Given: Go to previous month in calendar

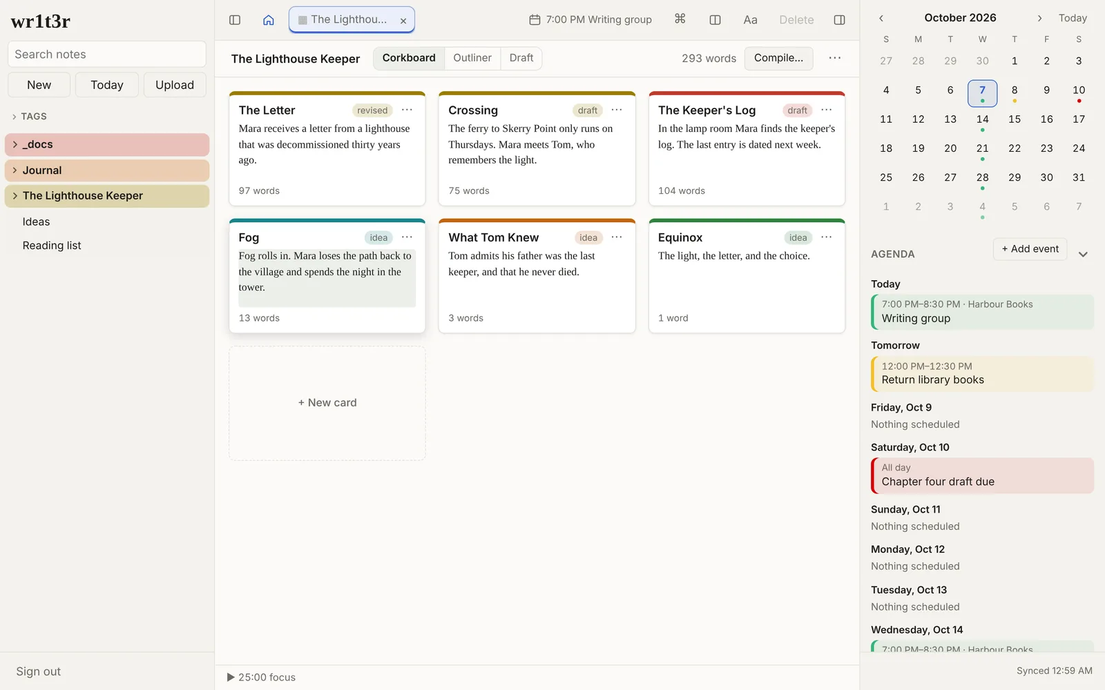Looking at the screenshot, I should point(881,19).
